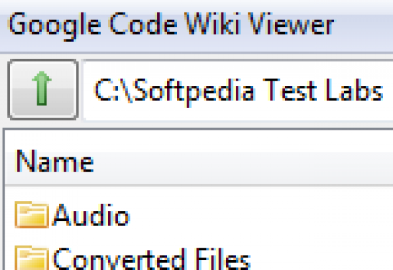Click the green up arrow icon
Viewport: 393px width, 270px height.
click(43, 91)
